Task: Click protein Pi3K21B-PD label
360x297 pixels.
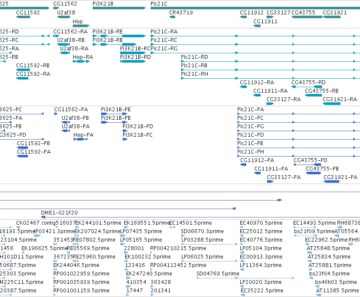Action: coord(138,126)
